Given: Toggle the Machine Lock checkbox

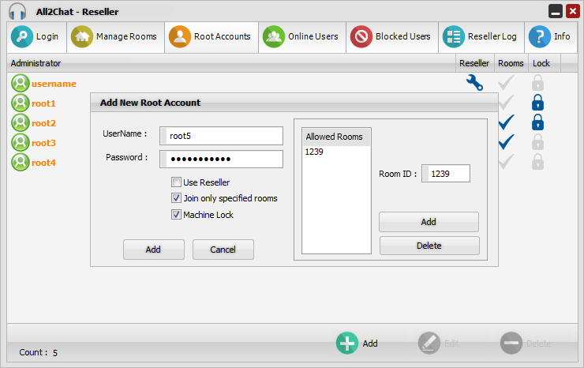Looking at the screenshot, I should click(x=177, y=215).
